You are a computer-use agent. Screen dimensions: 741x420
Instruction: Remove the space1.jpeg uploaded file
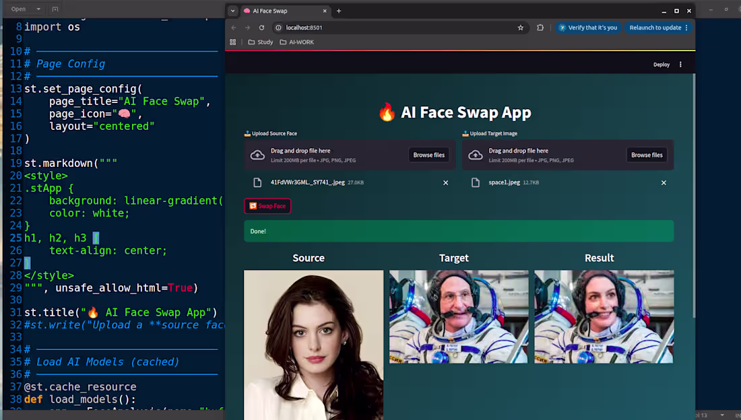pos(664,182)
